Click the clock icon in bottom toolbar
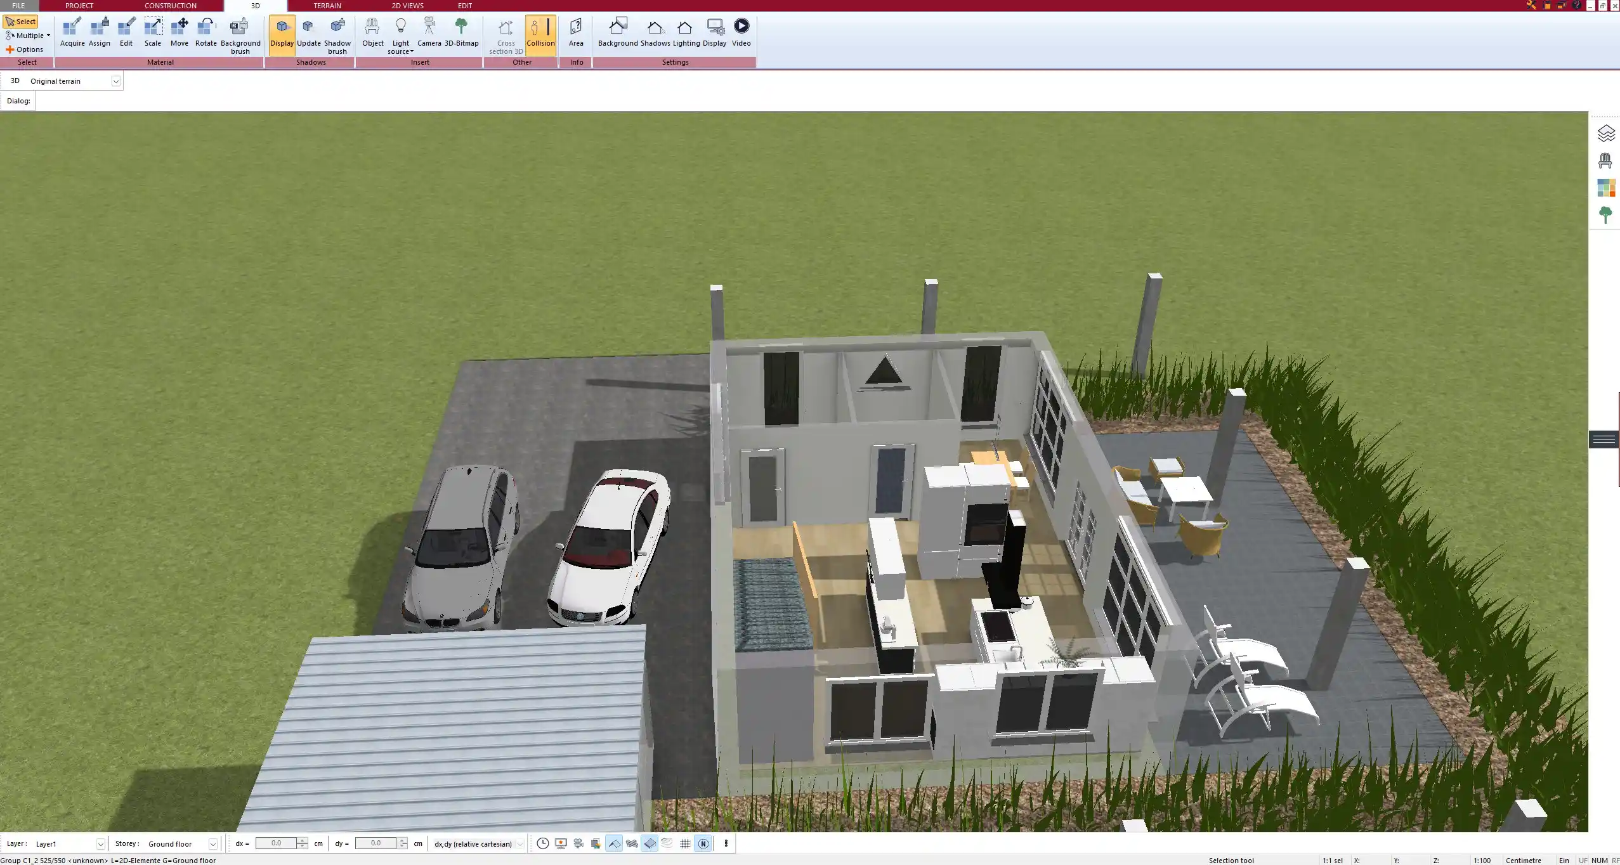 pyautogui.click(x=543, y=843)
